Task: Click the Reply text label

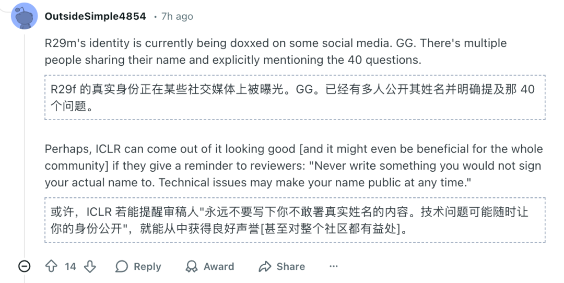Action: [x=147, y=266]
